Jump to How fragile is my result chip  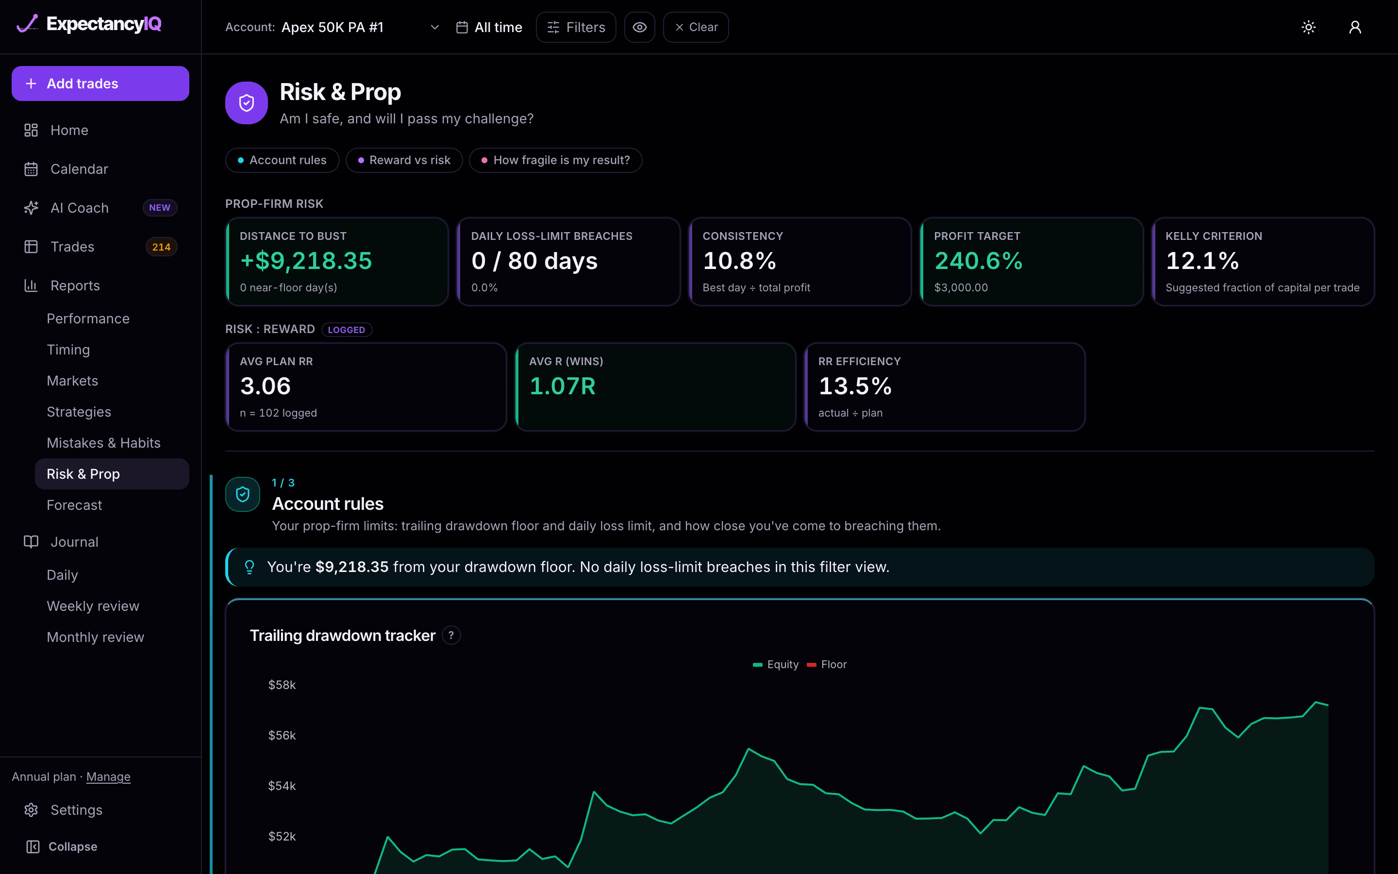555,160
